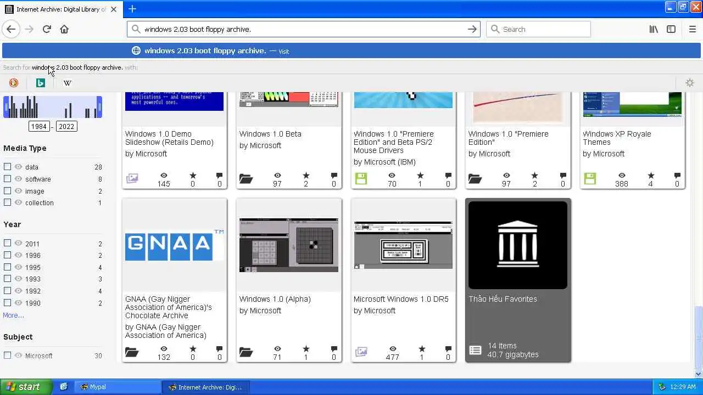The height and width of the screenshot is (395, 703).
Task: Show only data with its eye icon
Action: click(x=18, y=167)
